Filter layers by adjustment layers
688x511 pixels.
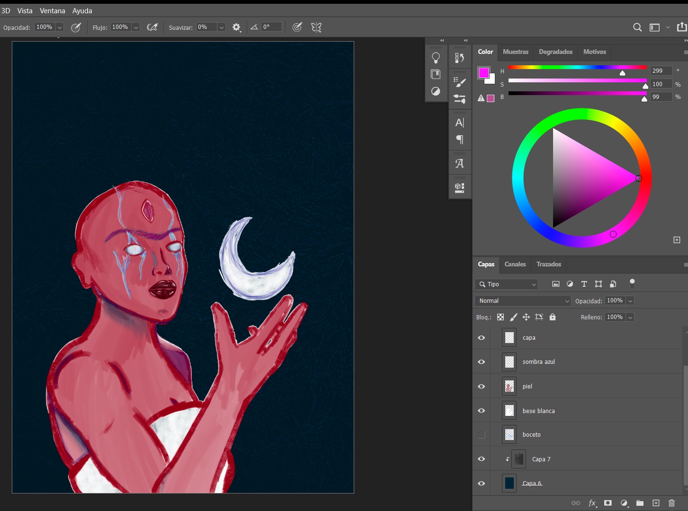570,284
